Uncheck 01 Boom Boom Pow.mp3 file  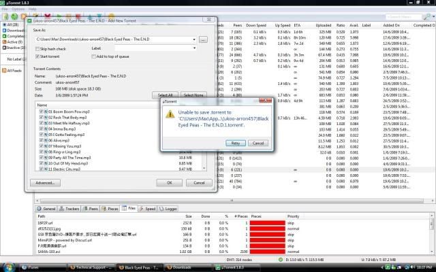point(41,112)
